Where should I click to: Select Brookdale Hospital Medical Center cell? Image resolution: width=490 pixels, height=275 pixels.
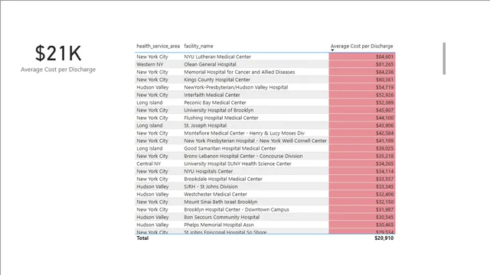pyautogui.click(x=223, y=179)
